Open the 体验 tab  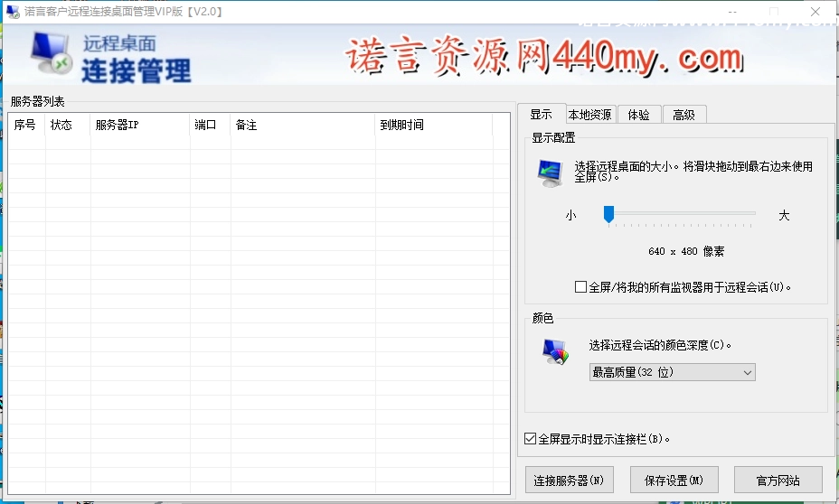coord(638,115)
